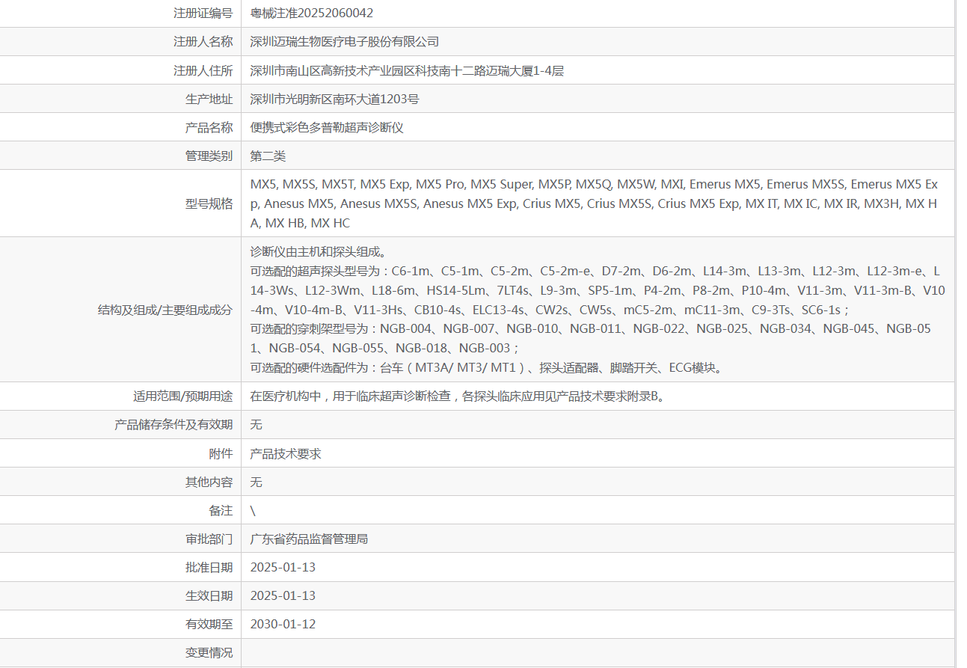Select the intended use text "在医疗机构中"
967x668 pixels.
tap(458, 396)
